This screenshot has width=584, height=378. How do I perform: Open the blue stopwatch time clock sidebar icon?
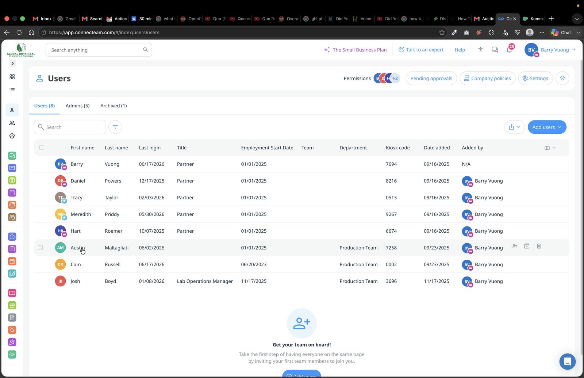(x=12, y=237)
